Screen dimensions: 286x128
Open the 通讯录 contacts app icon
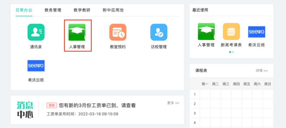(x=36, y=32)
